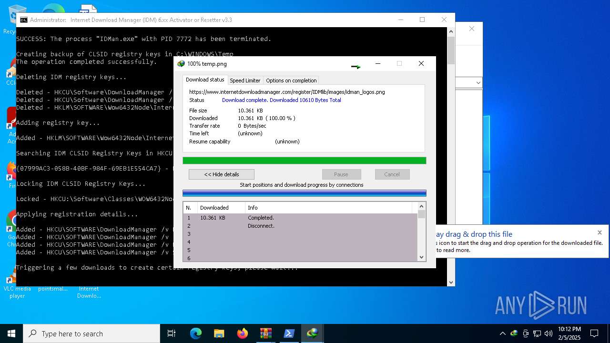
Task: Click the green drag-and-drop arrow icon
Action: click(x=356, y=67)
